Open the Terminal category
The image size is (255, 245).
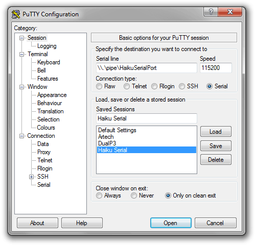(38, 54)
